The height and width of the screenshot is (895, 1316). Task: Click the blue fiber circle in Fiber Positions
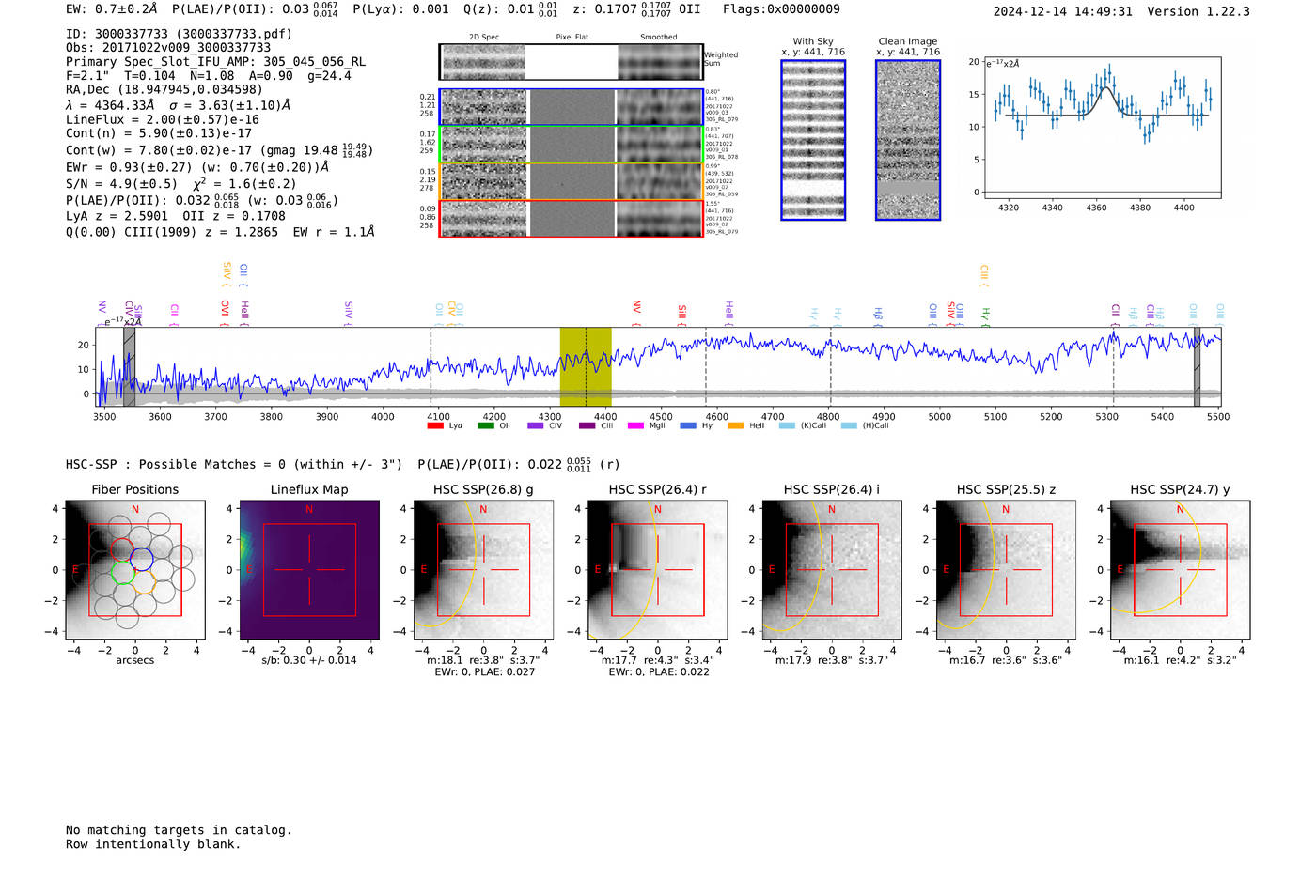pyautogui.click(x=142, y=559)
